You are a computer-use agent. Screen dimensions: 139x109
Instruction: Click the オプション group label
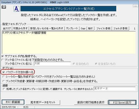[8, 68]
